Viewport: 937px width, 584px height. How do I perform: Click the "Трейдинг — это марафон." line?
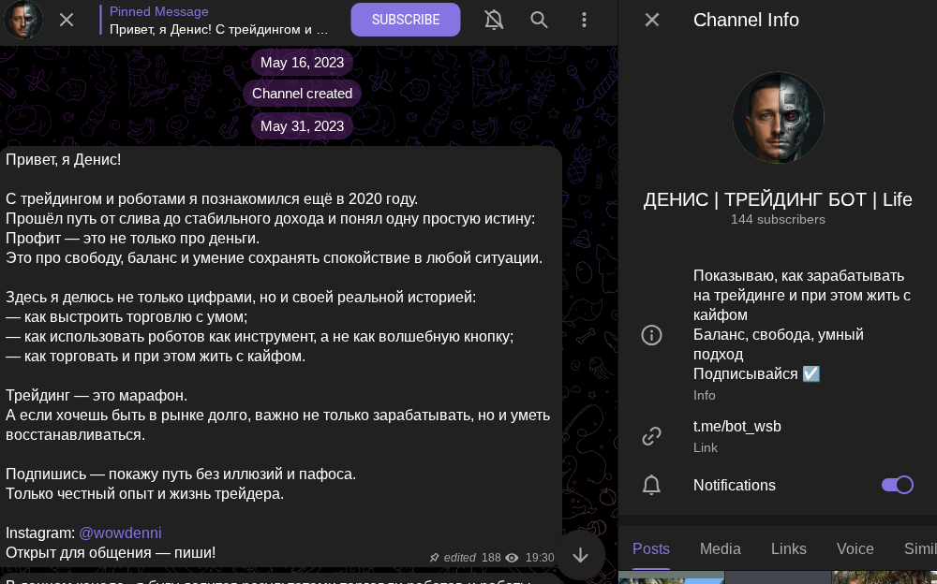[x=97, y=395]
